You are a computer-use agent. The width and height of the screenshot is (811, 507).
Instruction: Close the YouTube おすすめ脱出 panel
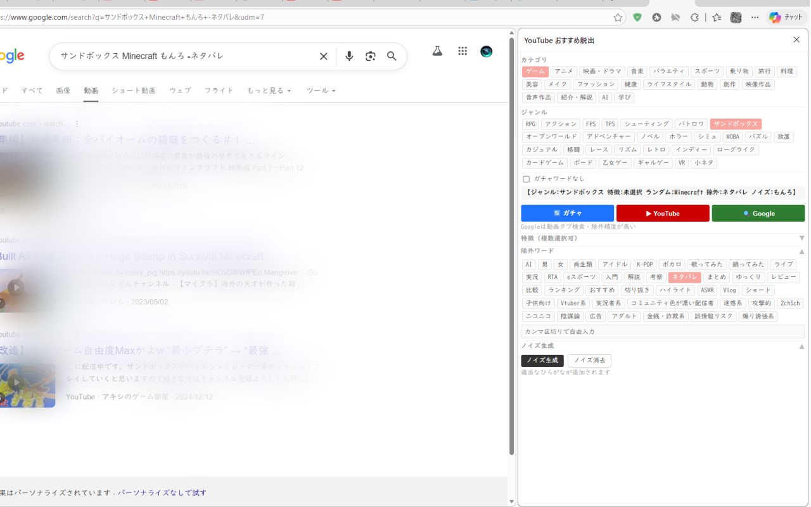click(x=796, y=40)
